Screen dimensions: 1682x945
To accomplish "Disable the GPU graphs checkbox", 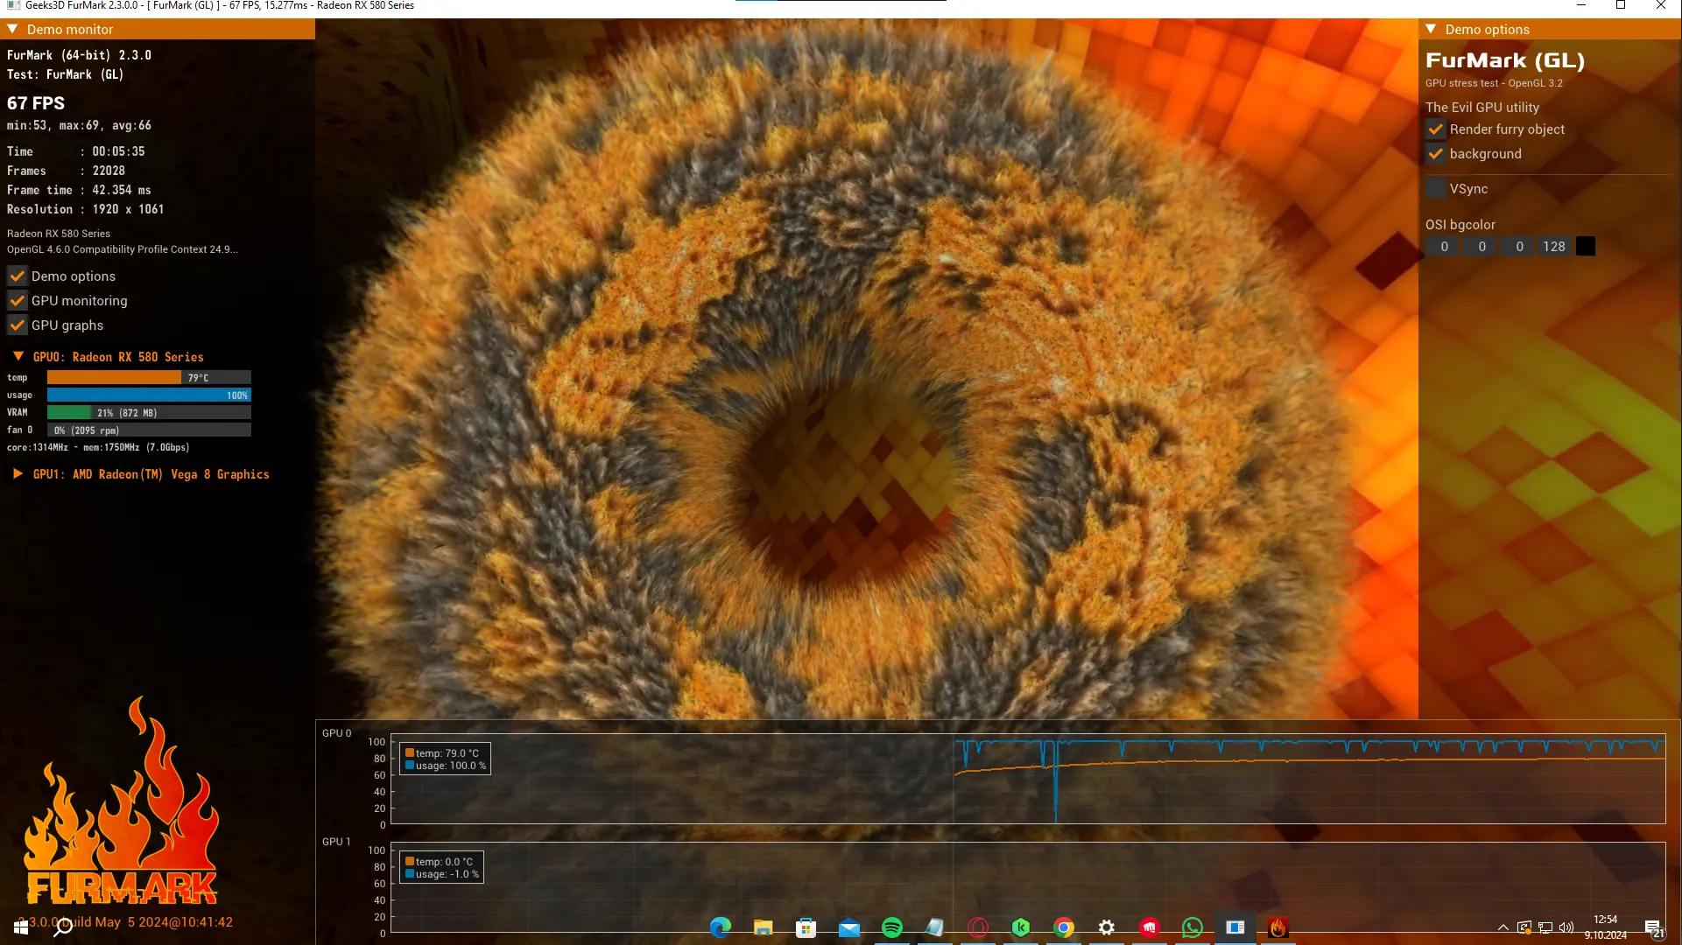I will [18, 325].
